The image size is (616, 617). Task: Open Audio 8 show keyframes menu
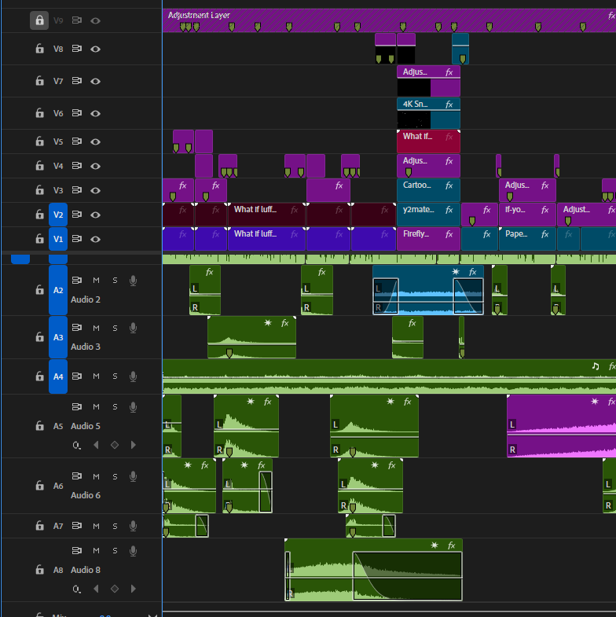tap(77, 589)
